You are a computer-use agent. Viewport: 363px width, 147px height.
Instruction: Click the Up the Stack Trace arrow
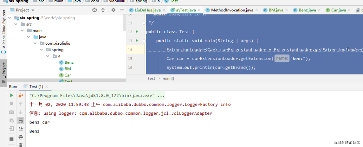tap(21, 104)
